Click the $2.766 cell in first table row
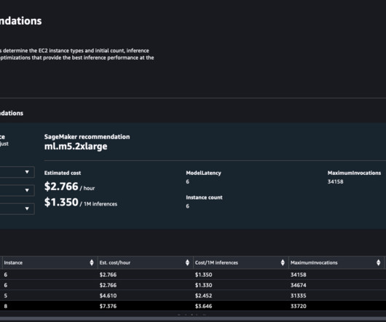The height and width of the screenshot is (322, 386). click(x=108, y=275)
